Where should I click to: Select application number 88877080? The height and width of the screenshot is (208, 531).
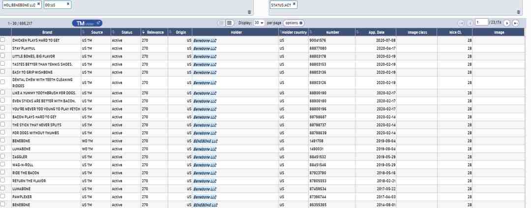(x=318, y=48)
